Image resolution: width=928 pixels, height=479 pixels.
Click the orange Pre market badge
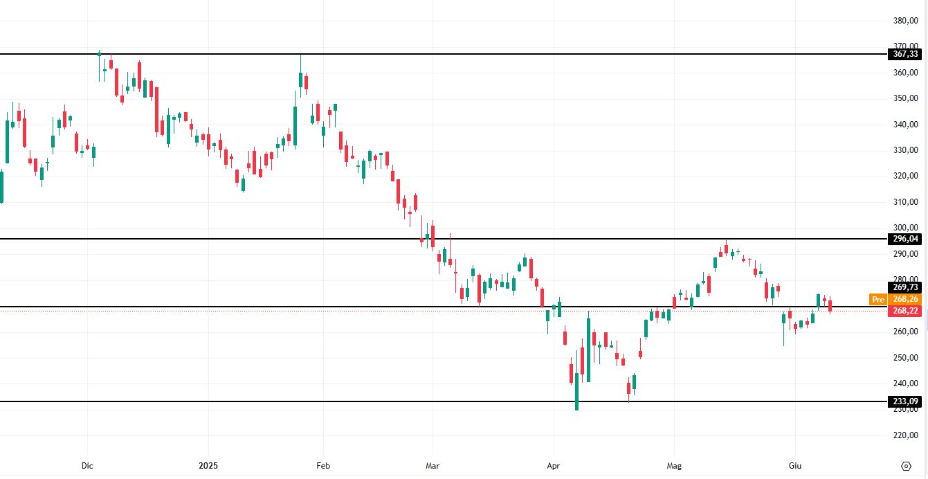pyautogui.click(x=877, y=300)
